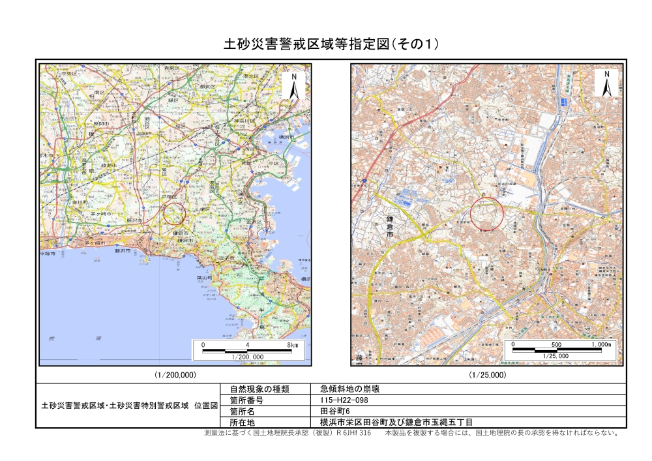Click the north arrow on the left map
The image size is (652, 461).
click(x=294, y=85)
